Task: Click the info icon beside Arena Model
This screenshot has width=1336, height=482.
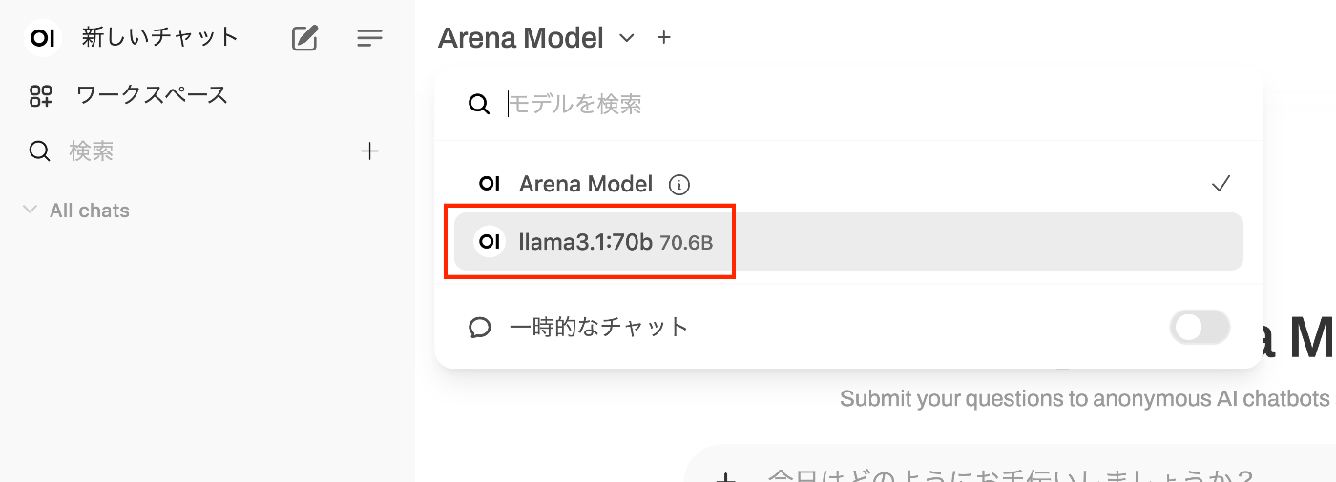Action: tap(679, 185)
